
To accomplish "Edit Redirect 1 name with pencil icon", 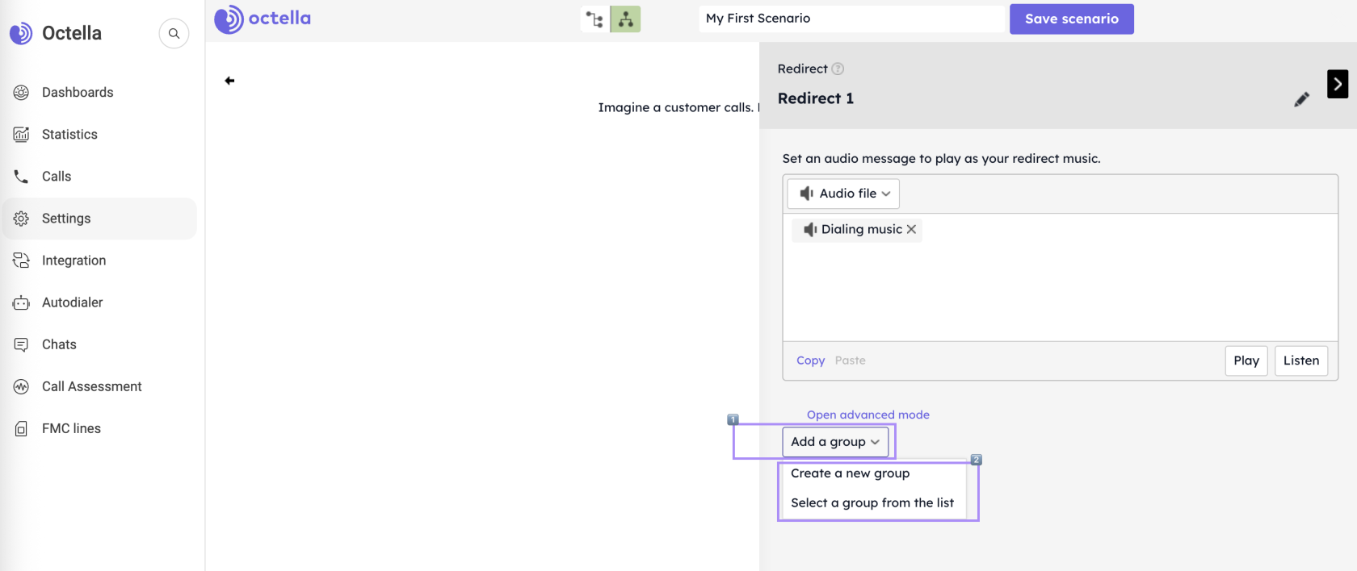I will tap(1301, 99).
